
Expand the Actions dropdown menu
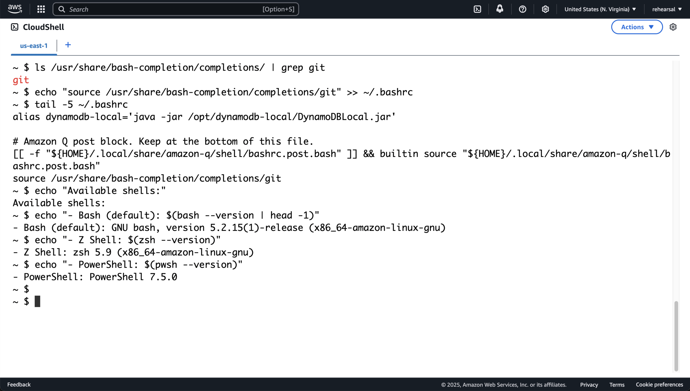637,27
